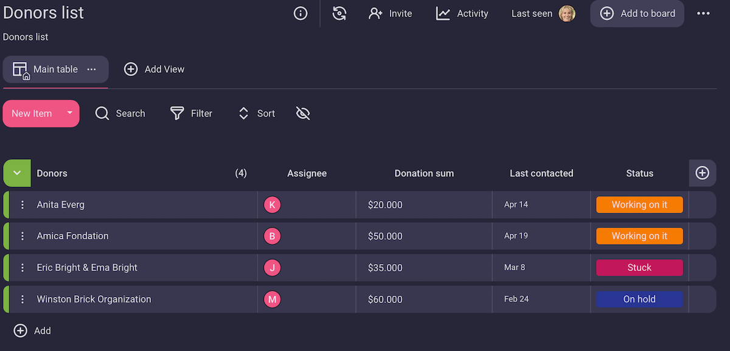This screenshot has width=730, height=351.
Task: Click the Search tool
Action: point(120,114)
